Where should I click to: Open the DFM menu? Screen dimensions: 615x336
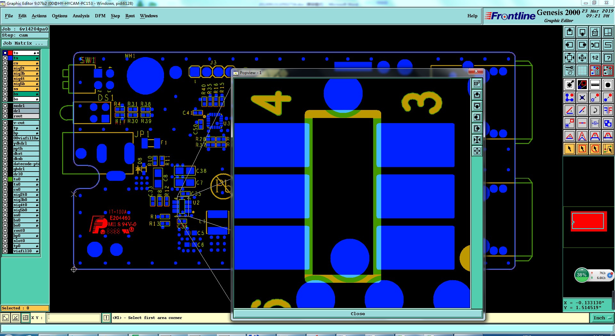coord(100,16)
